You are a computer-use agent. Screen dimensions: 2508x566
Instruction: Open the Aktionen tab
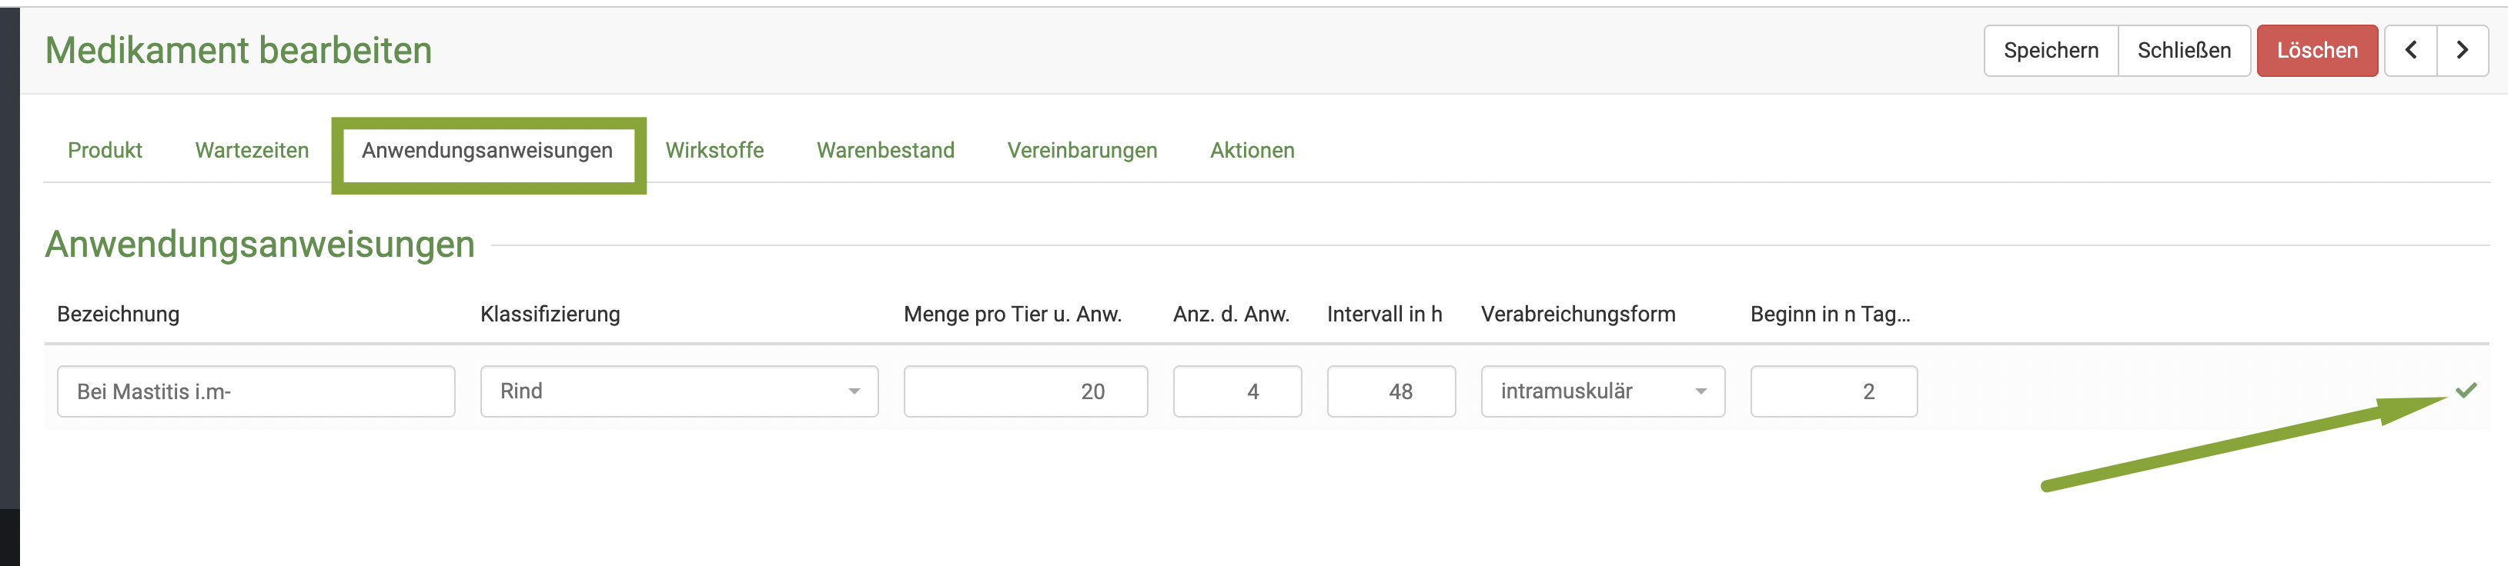1252,151
